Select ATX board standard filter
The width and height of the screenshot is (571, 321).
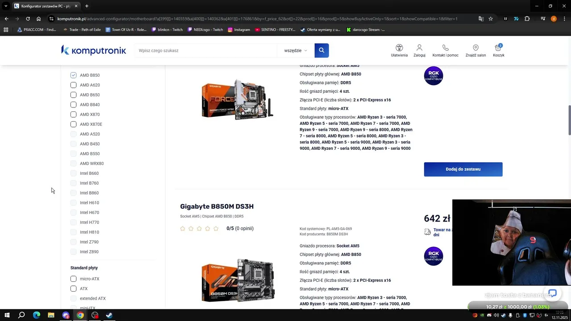coord(73,288)
